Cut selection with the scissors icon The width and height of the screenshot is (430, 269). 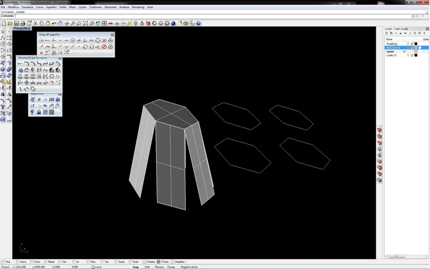coord(35,24)
